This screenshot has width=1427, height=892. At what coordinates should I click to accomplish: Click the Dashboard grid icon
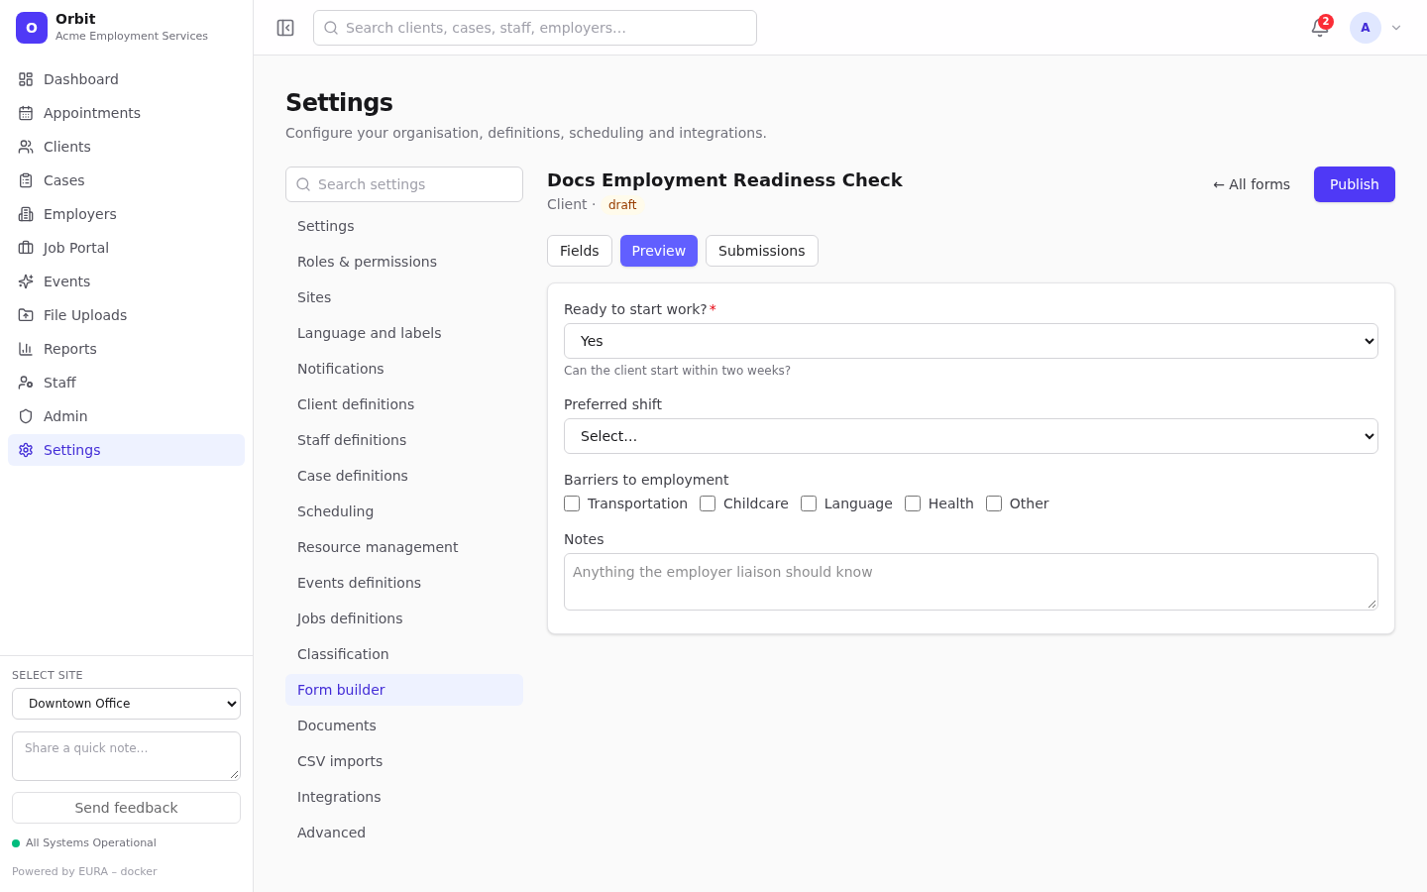[26, 79]
